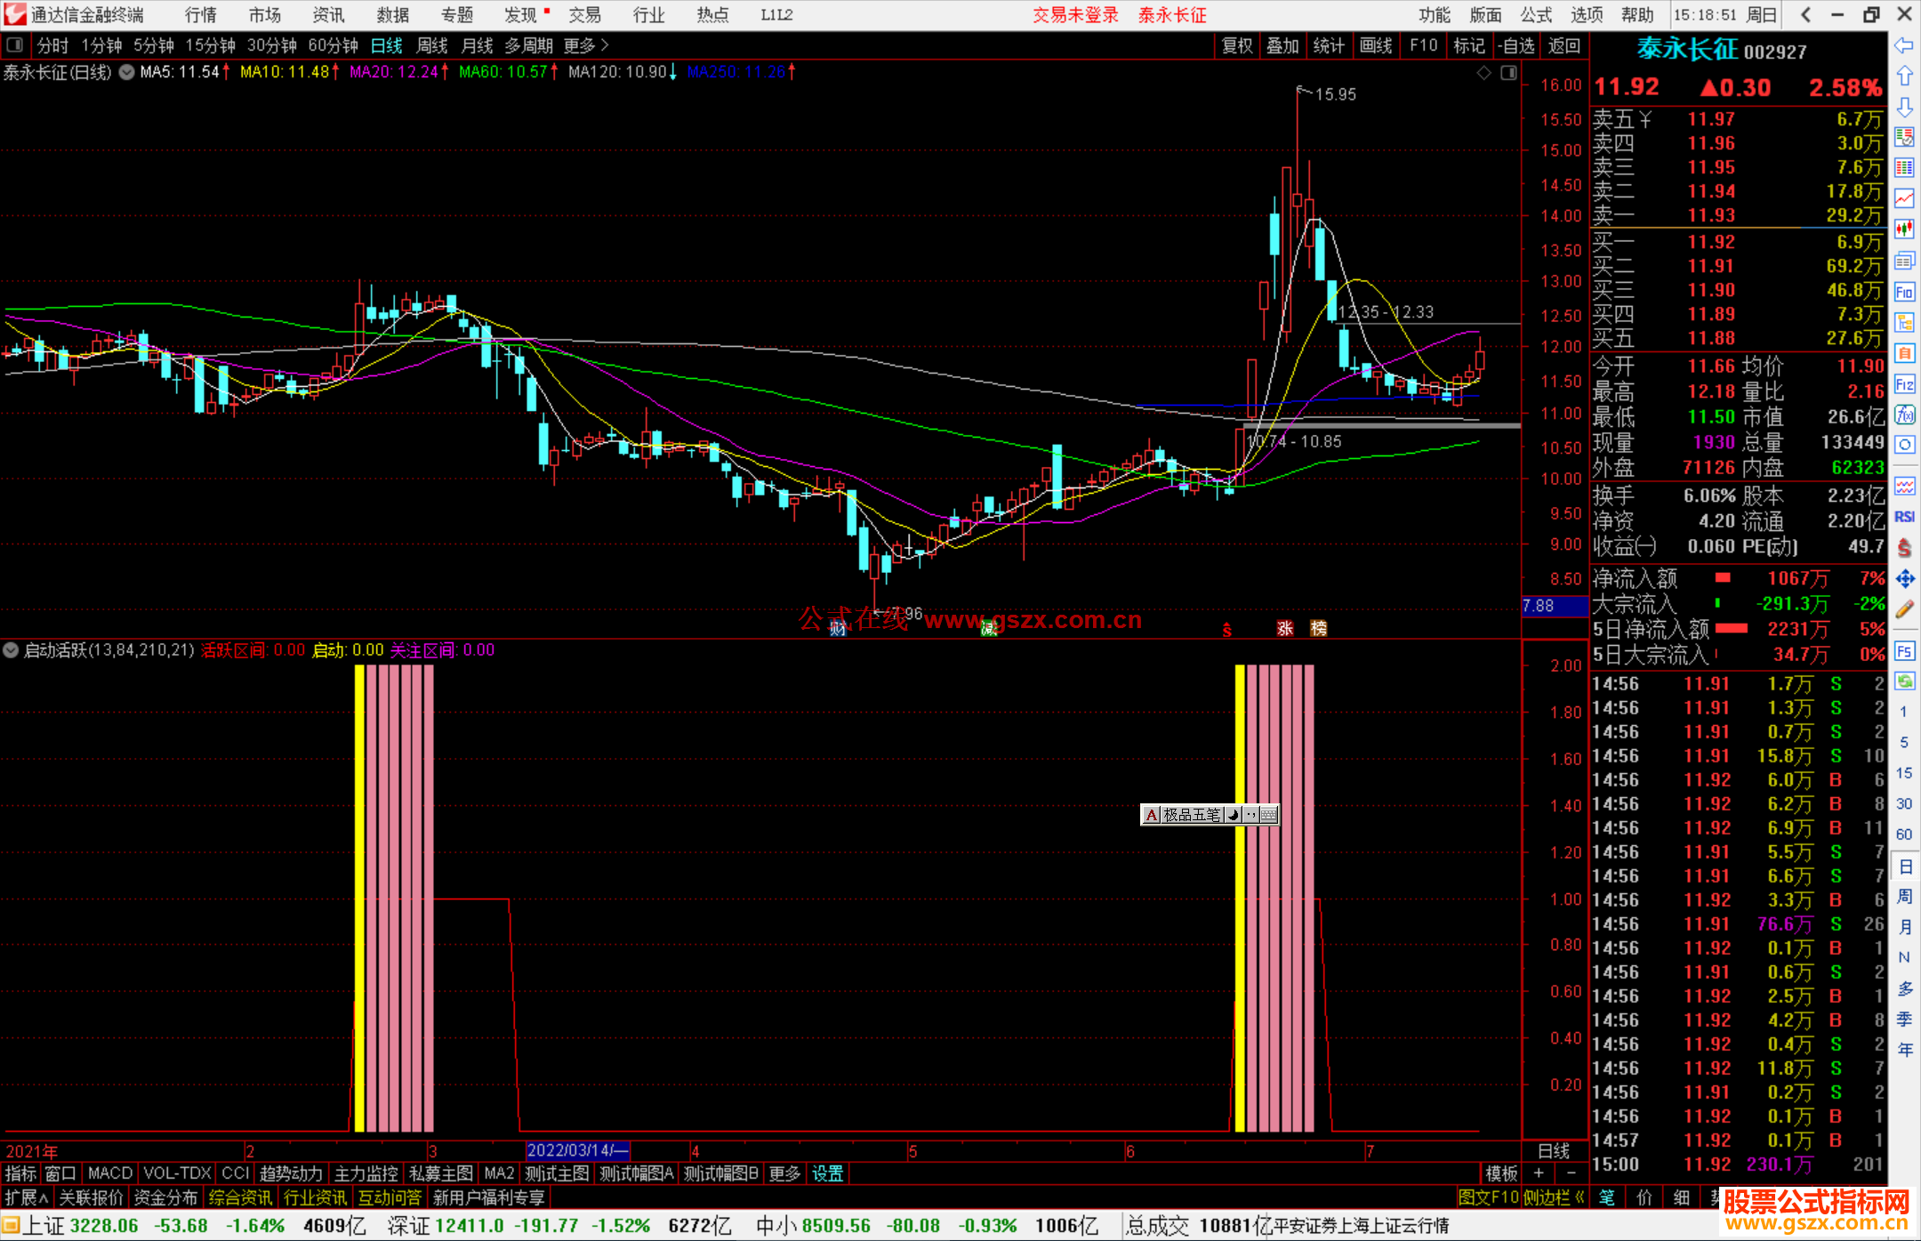Select the 笔 tick tab below trades

click(x=1606, y=1197)
